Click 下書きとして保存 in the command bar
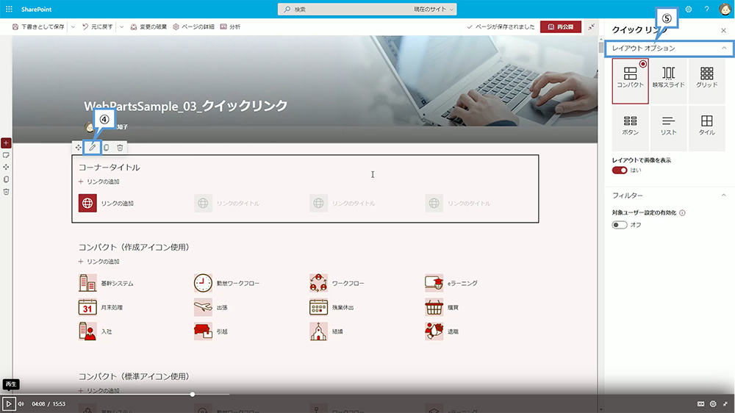Image resolution: width=735 pixels, height=413 pixels. click(x=38, y=27)
